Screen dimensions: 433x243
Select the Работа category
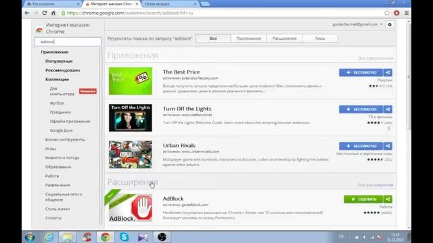click(x=52, y=175)
